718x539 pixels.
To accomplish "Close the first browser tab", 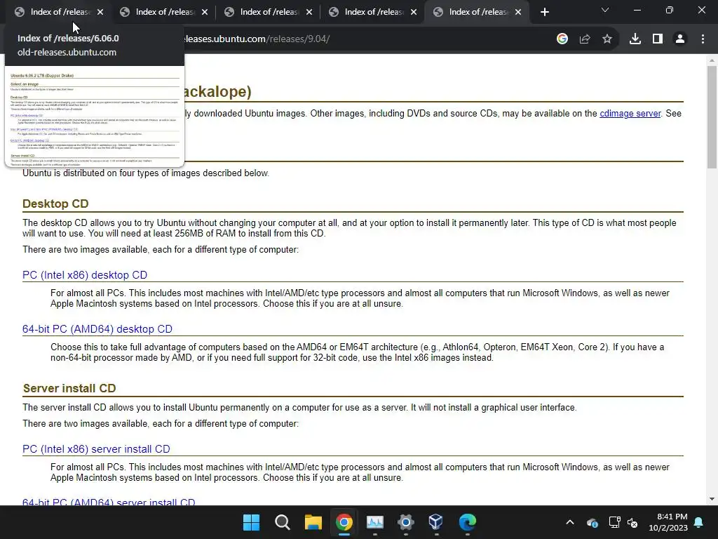I will click(x=100, y=12).
